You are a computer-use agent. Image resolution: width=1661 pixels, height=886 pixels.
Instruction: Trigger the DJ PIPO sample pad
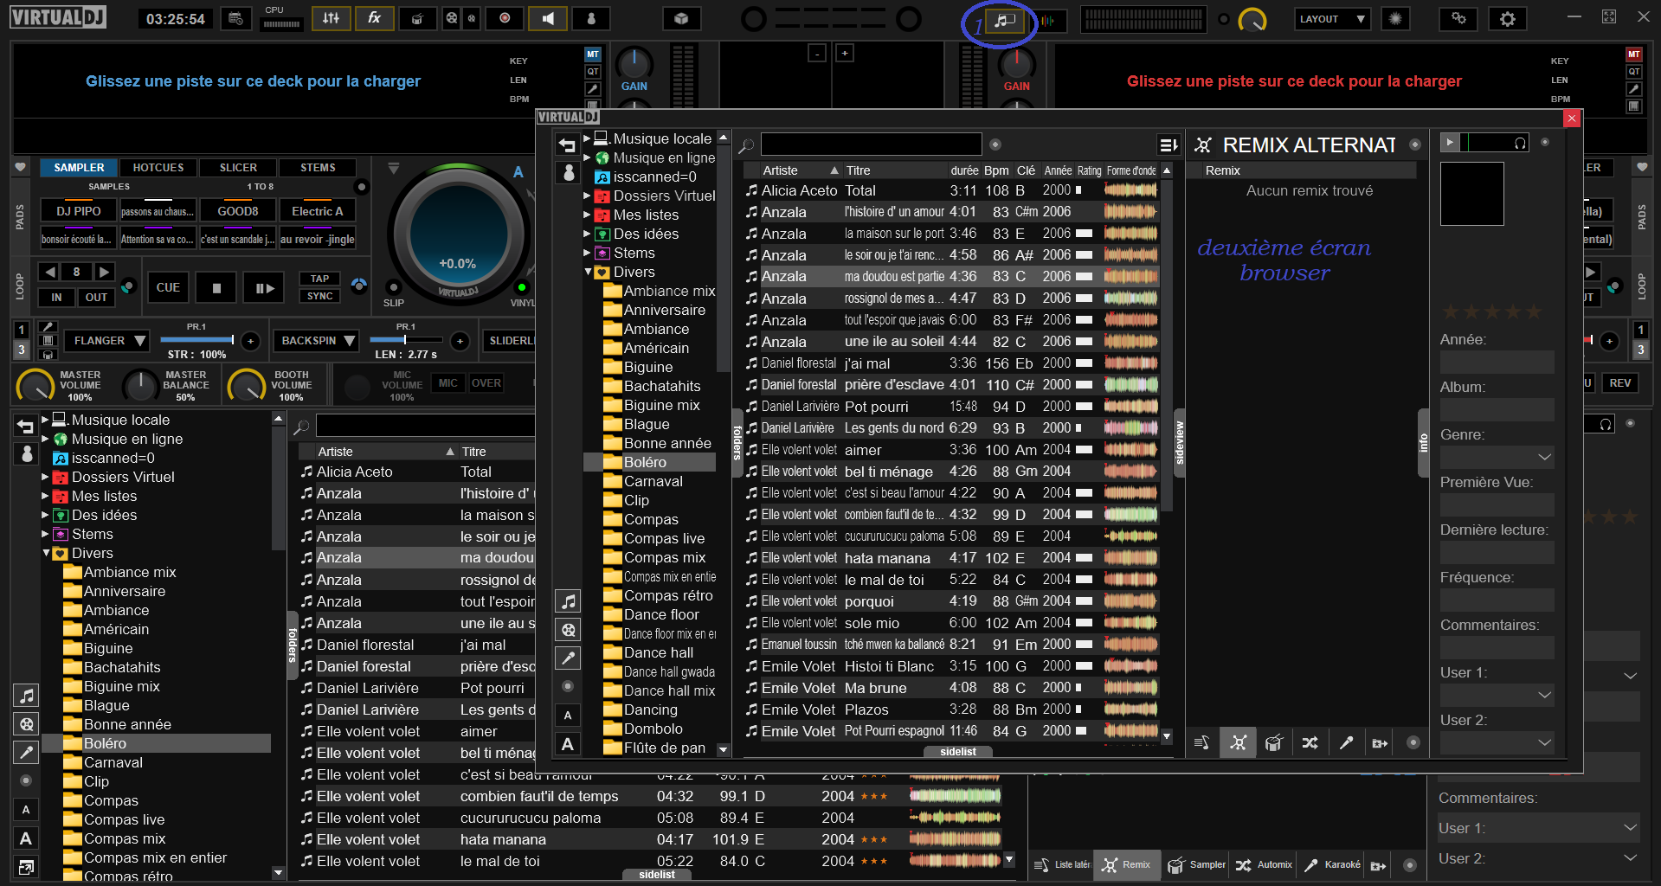pos(79,211)
